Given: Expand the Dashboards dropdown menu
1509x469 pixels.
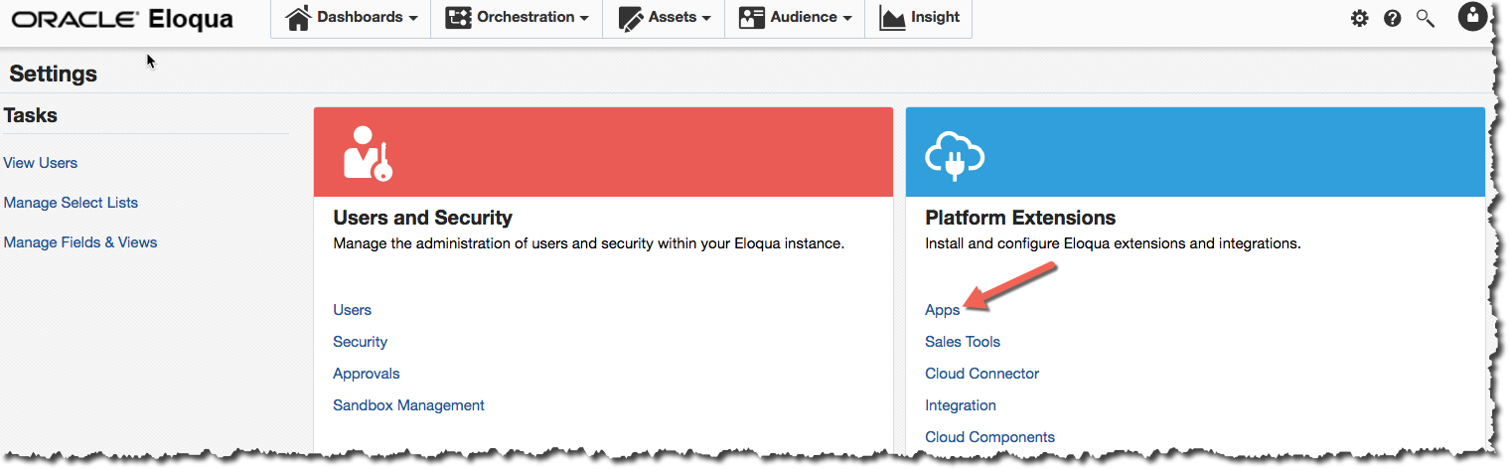Looking at the screenshot, I should coord(351,18).
